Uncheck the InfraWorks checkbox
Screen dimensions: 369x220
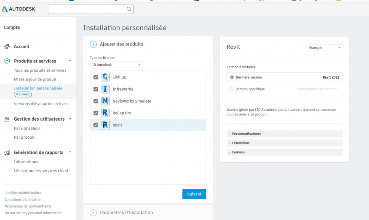[96, 89]
